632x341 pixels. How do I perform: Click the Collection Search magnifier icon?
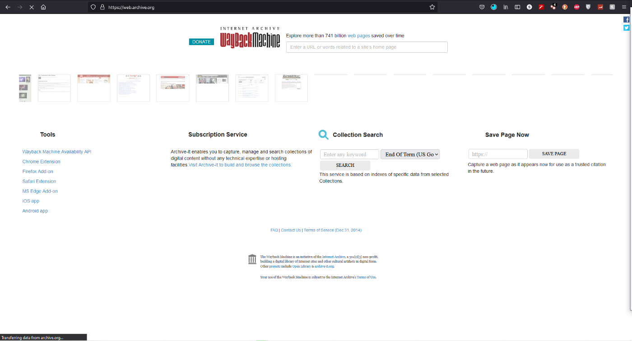point(323,134)
